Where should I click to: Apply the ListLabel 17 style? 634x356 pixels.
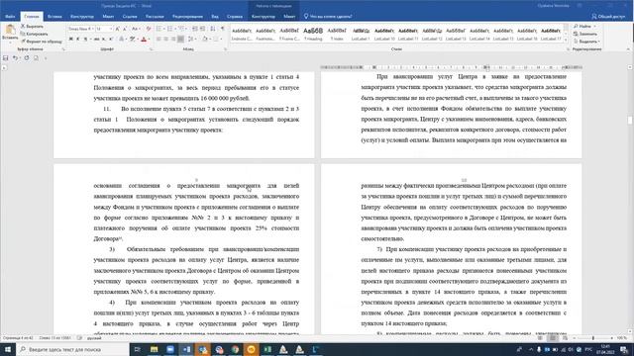[551, 34]
